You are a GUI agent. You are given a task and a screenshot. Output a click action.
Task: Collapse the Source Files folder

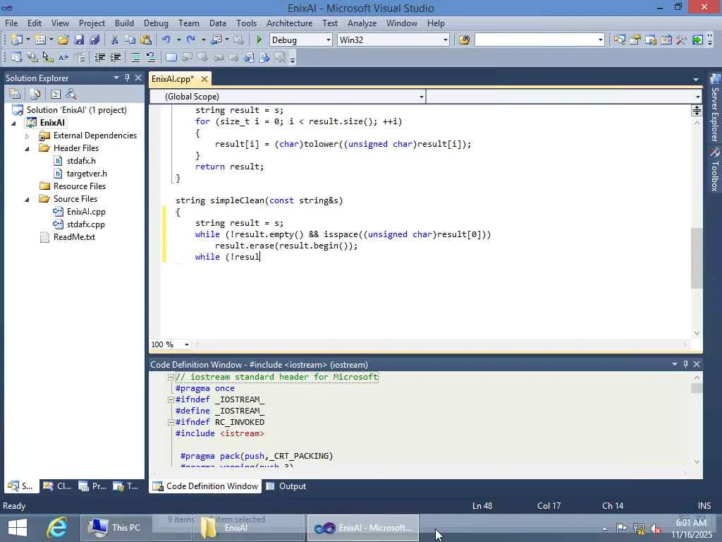27,200
